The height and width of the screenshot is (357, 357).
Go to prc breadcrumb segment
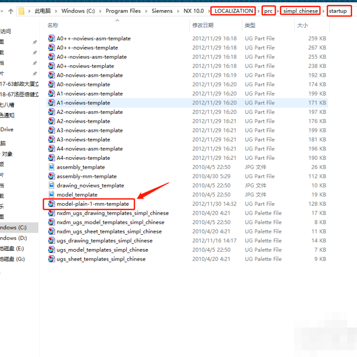click(x=269, y=11)
